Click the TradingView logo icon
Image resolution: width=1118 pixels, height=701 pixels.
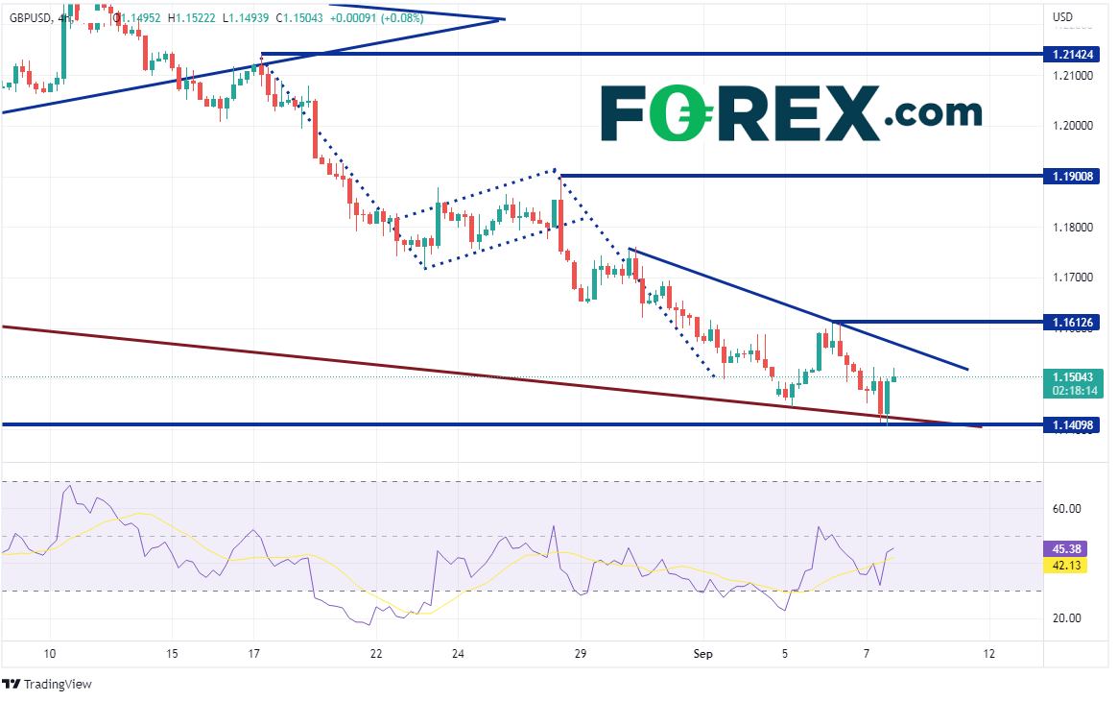(x=12, y=684)
